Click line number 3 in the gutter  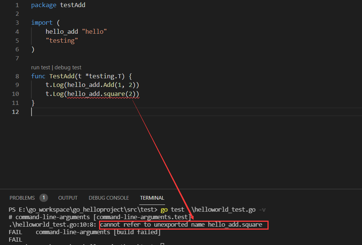[x=17, y=22]
